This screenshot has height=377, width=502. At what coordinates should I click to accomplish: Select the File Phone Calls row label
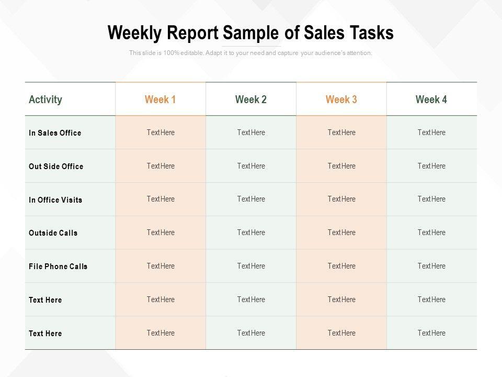tap(58, 267)
